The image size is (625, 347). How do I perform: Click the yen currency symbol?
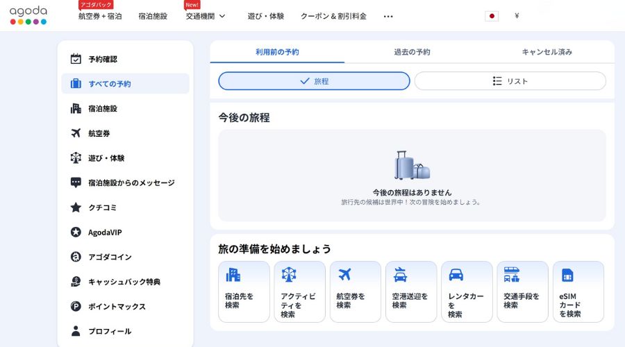pos(517,16)
